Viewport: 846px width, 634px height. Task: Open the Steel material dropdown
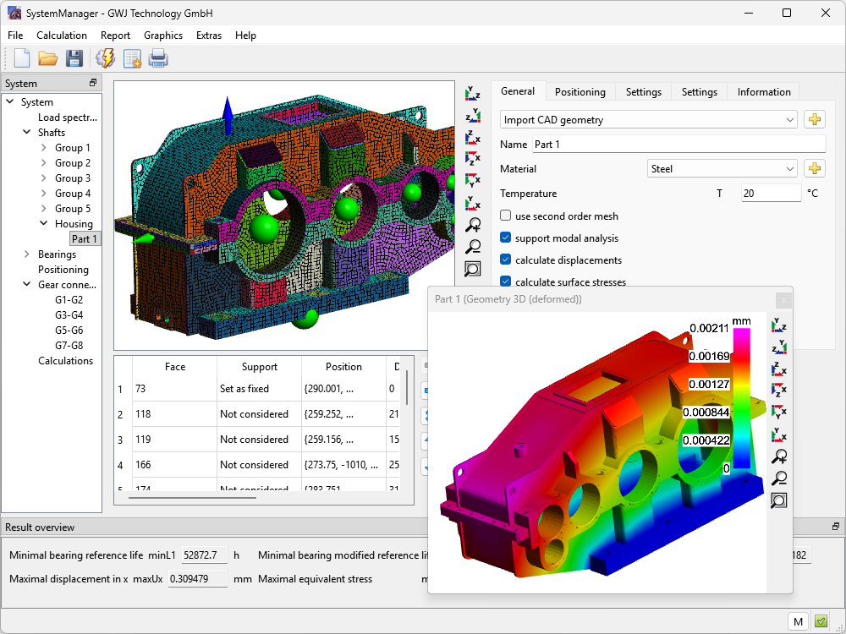click(x=722, y=168)
